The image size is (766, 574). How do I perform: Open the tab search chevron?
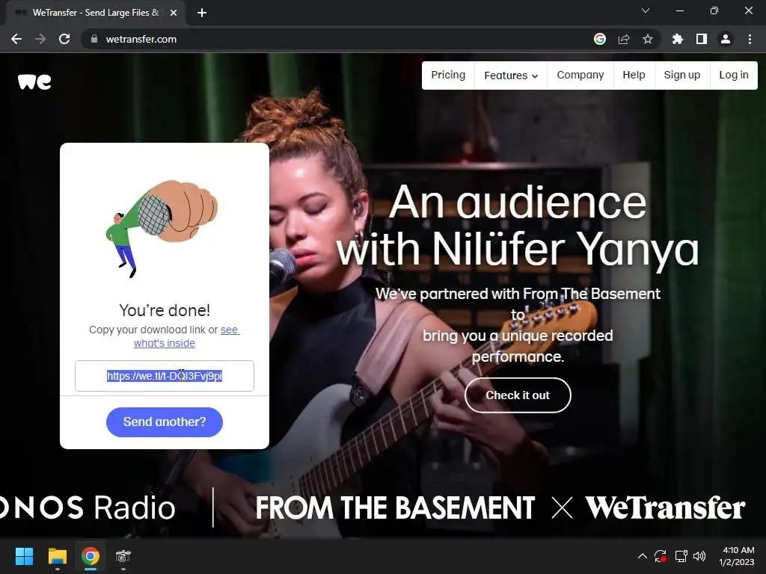(646, 10)
